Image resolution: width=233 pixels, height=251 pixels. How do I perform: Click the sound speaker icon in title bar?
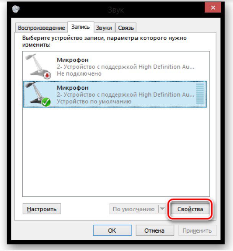(x=16, y=9)
